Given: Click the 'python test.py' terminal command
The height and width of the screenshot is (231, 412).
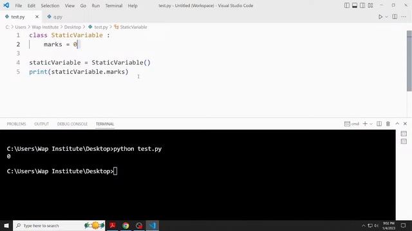Looking at the screenshot, I should (137, 149).
